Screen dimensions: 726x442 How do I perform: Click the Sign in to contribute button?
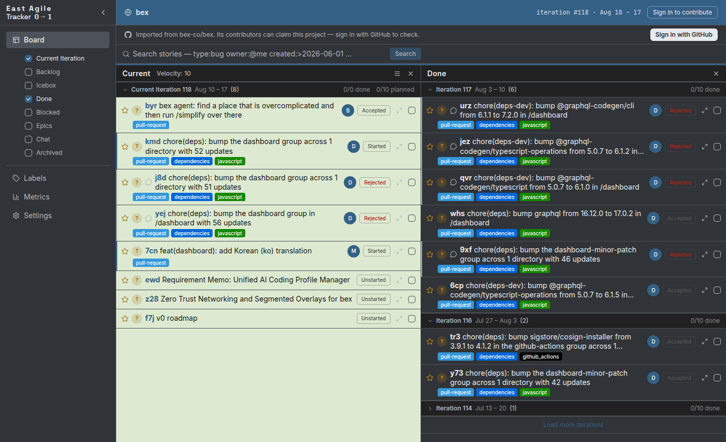(x=682, y=12)
